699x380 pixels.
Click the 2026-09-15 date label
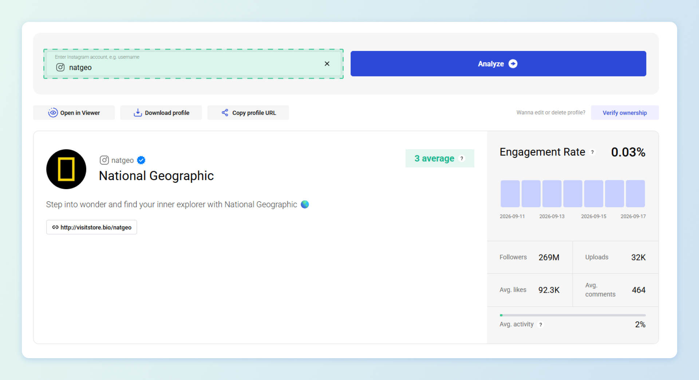click(x=593, y=216)
